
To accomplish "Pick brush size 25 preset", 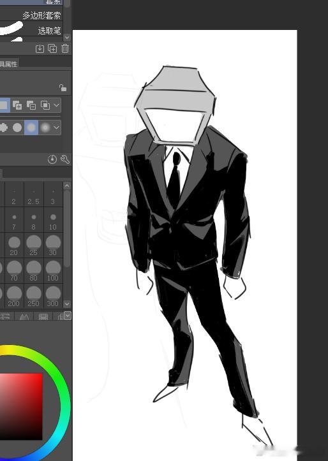I will [x=34, y=245].
